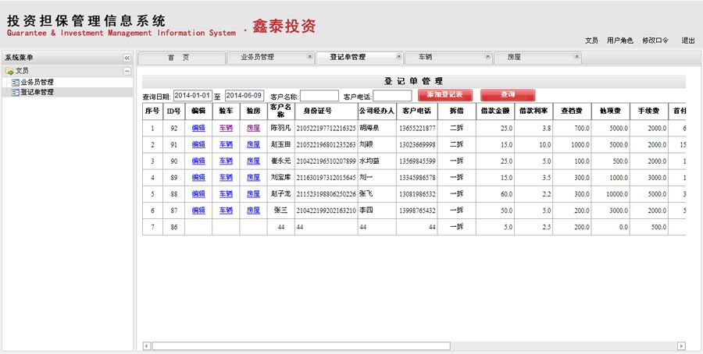Close the 房屋 tab

point(576,57)
